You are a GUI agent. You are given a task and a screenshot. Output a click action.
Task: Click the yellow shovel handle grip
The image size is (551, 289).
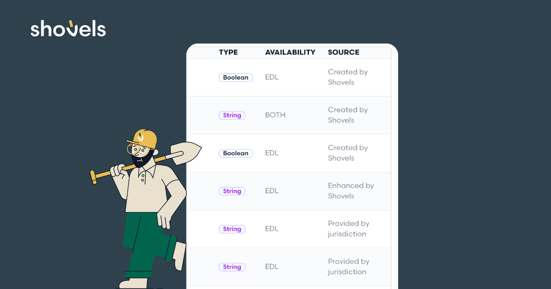pos(94,177)
